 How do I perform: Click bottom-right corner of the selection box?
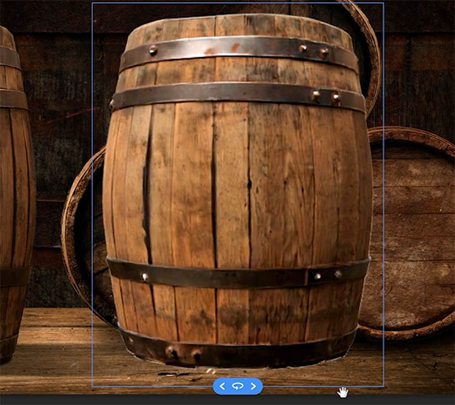click(383, 386)
